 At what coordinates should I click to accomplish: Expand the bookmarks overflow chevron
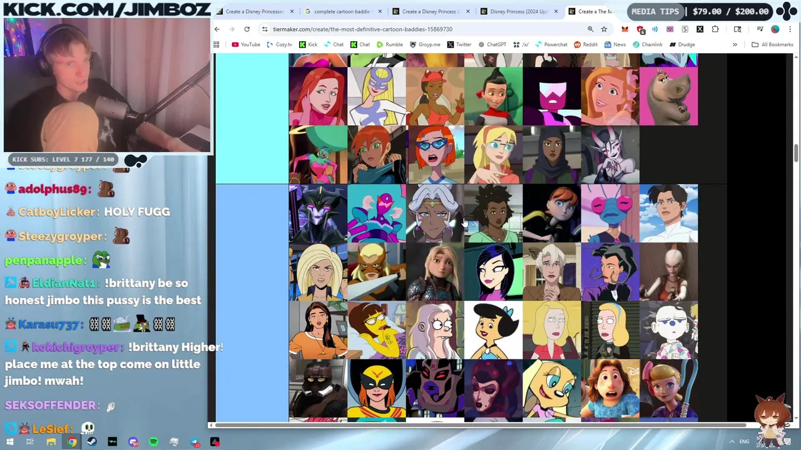coord(735,44)
